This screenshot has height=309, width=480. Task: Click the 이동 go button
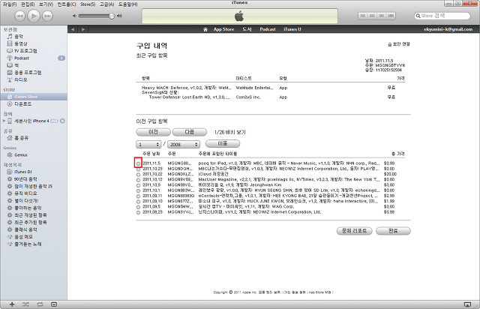[x=223, y=144]
